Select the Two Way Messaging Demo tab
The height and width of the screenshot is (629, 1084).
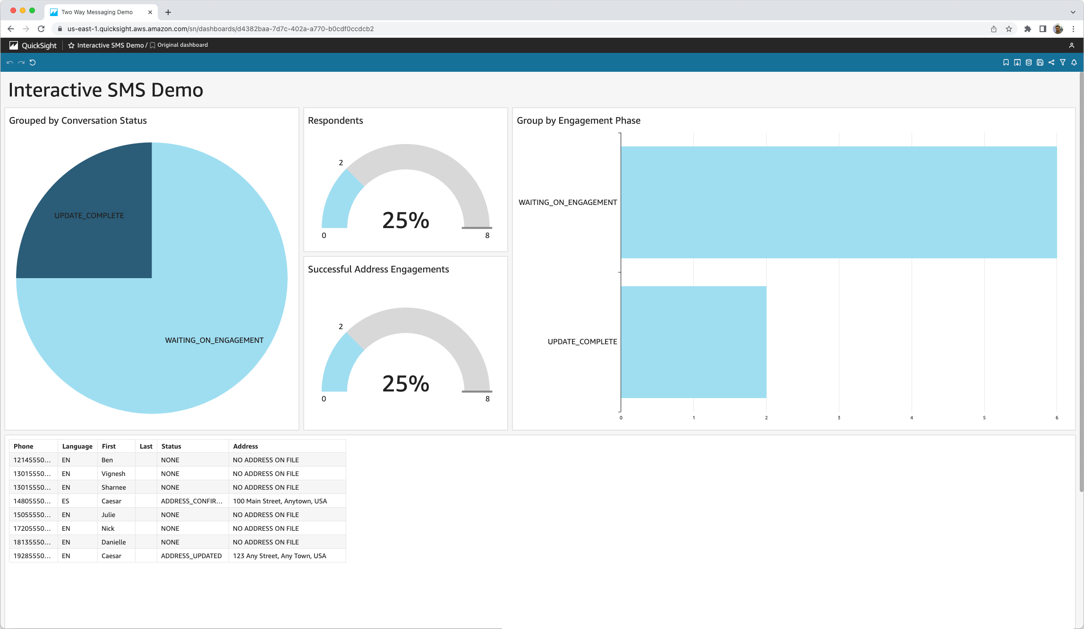pos(97,12)
